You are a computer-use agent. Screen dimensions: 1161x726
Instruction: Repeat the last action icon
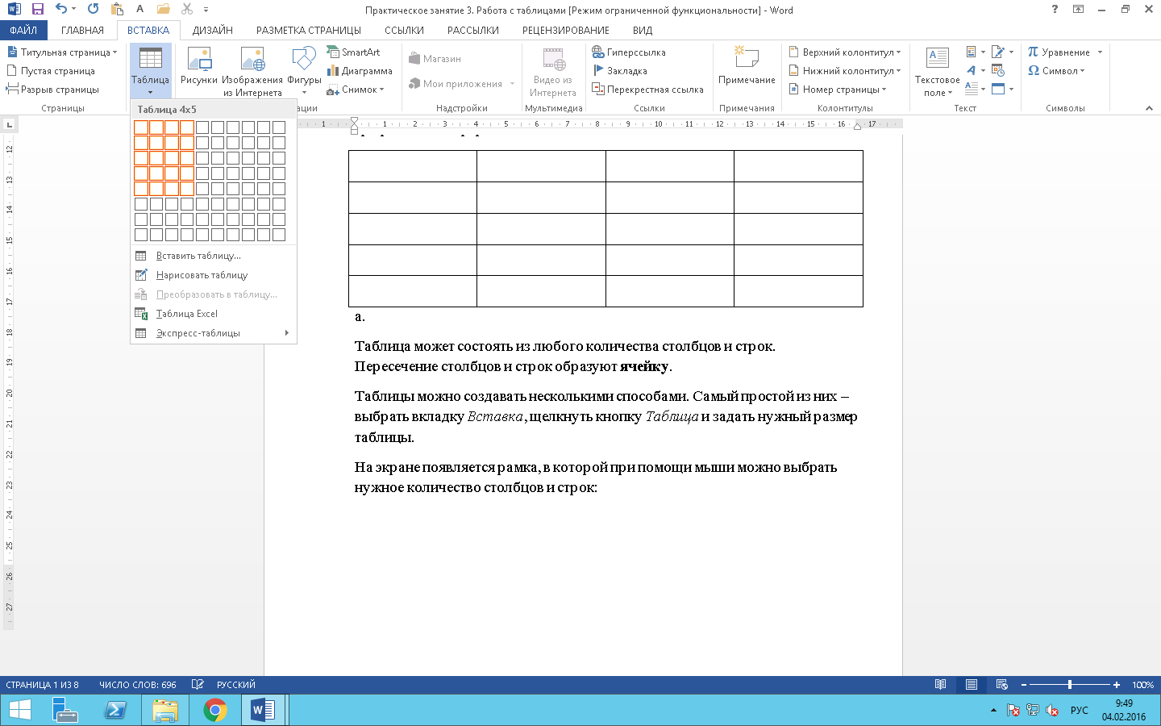(x=93, y=10)
